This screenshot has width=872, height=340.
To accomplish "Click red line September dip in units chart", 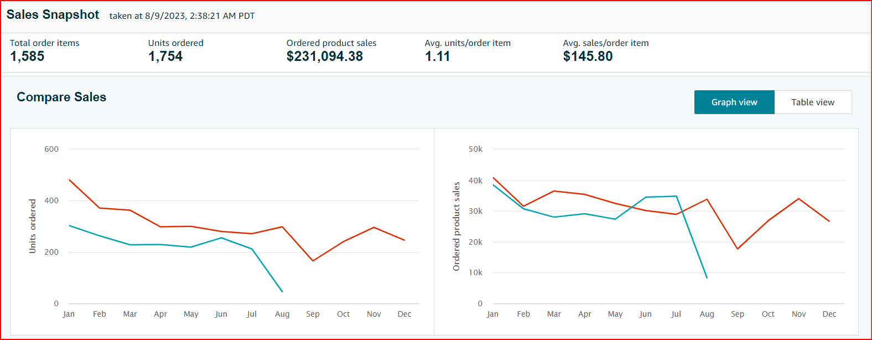I will [x=313, y=261].
